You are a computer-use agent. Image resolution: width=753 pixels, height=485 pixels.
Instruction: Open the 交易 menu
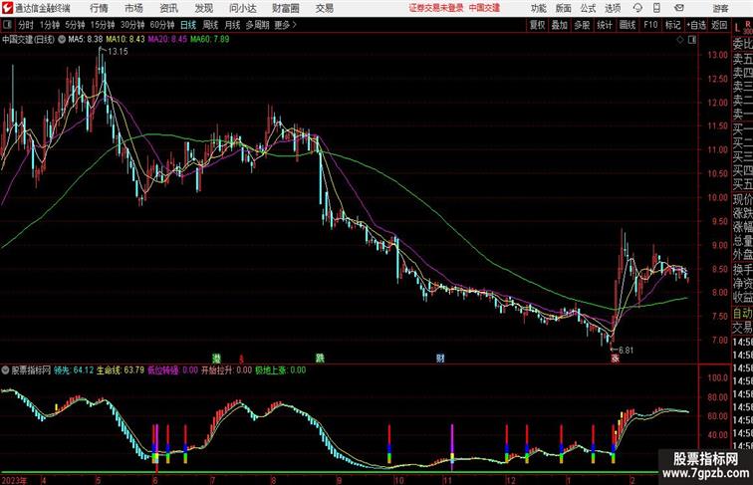click(x=324, y=8)
